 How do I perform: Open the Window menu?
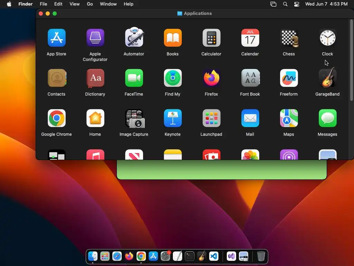pyautogui.click(x=108, y=4)
